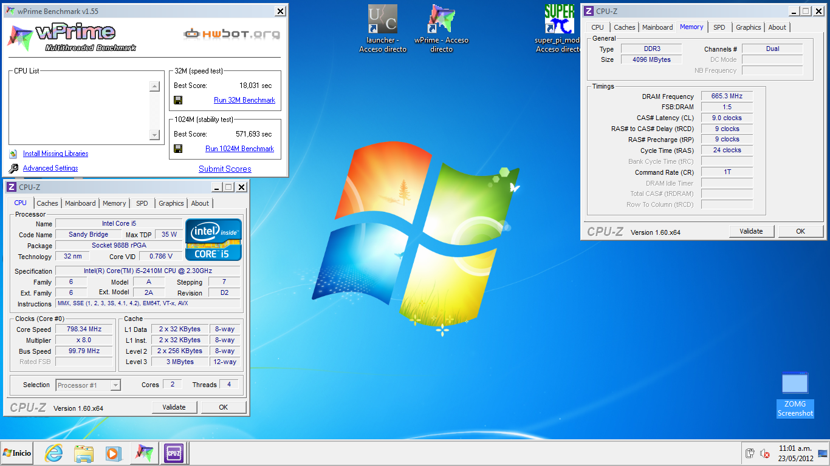Open Mainboard tab in memory CPU-Z window
Image resolution: width=830 pixels, height=466 pixels.
[x=657, y=27]
